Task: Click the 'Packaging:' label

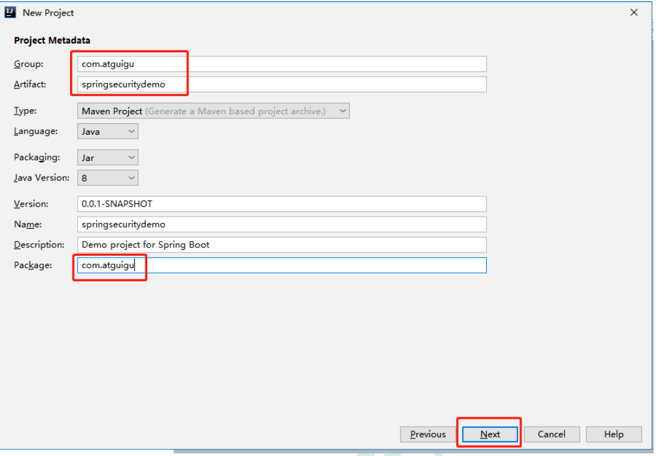Action: 37,158
